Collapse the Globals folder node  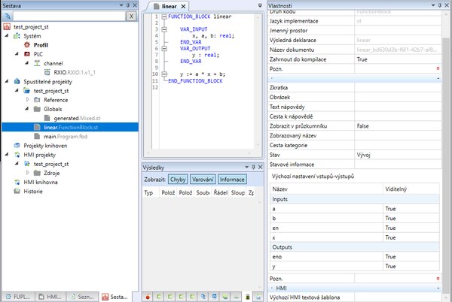click(27, 109)
